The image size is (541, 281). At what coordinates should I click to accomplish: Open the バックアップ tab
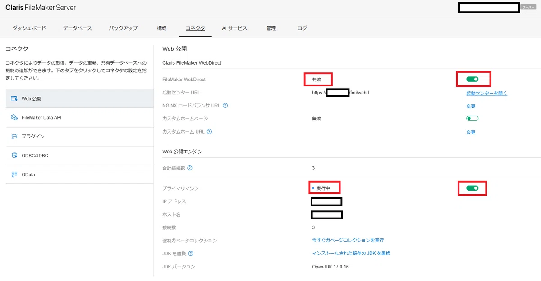(123, 28)
